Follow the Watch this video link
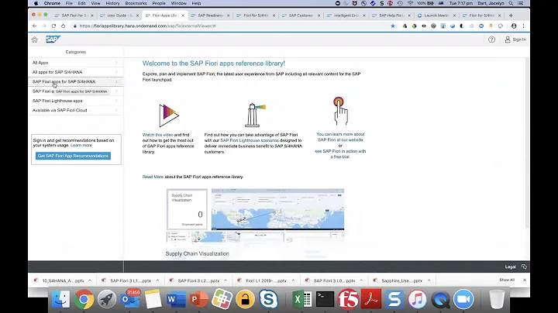Image resolution: width=558 pixels, height=313 pixels. 157,135
